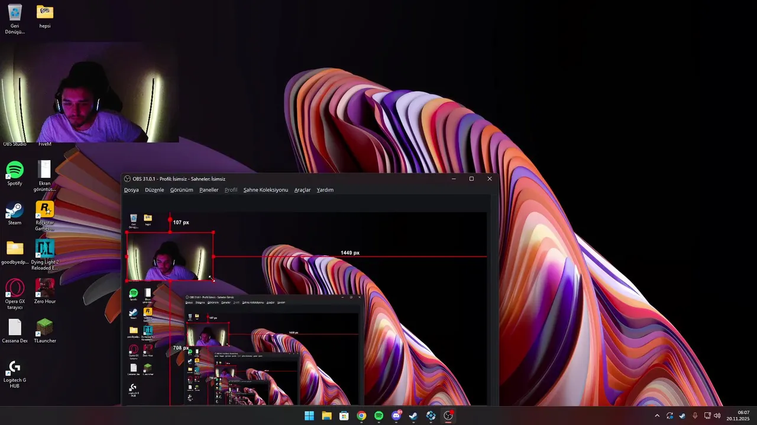
Task: Switch to OBS Studio taskbar button
Action: pyautogui.click(x=448, y=416)
